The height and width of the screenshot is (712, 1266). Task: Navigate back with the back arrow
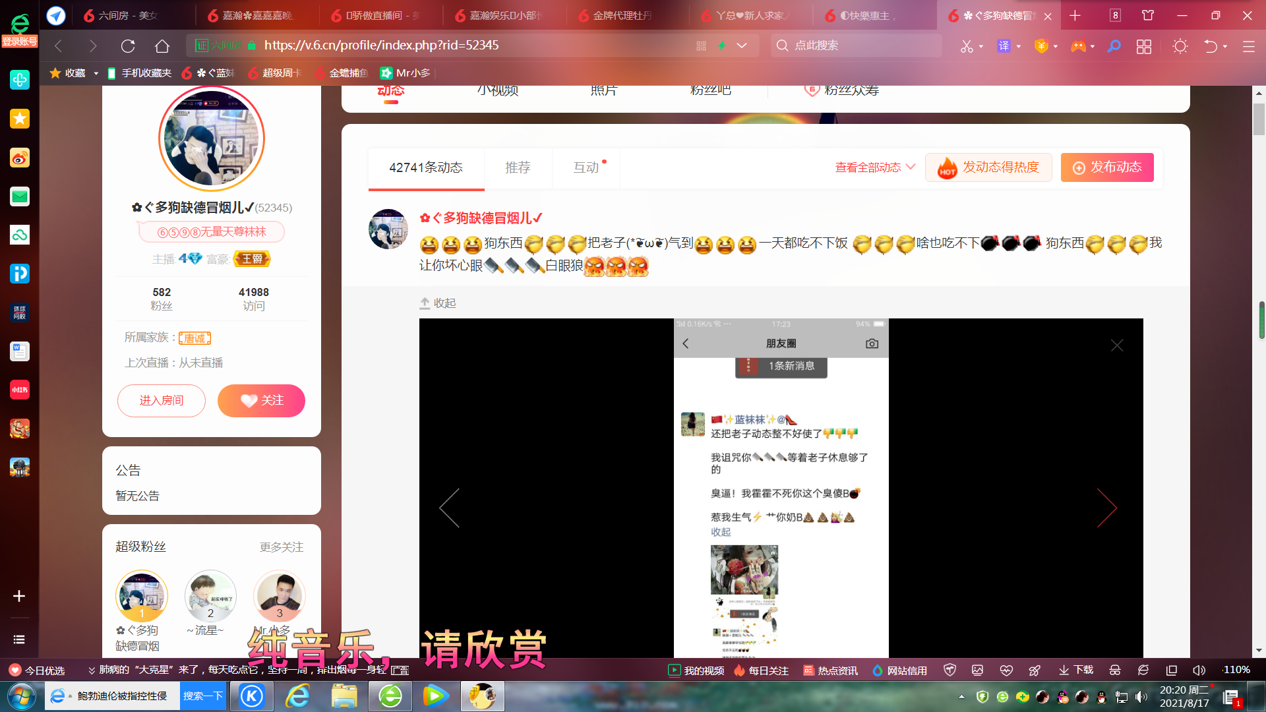(58, 45)
